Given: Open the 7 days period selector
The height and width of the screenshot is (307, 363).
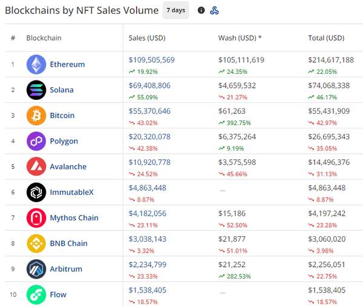Looking at the screenshot, I should [x=176, y=10].
